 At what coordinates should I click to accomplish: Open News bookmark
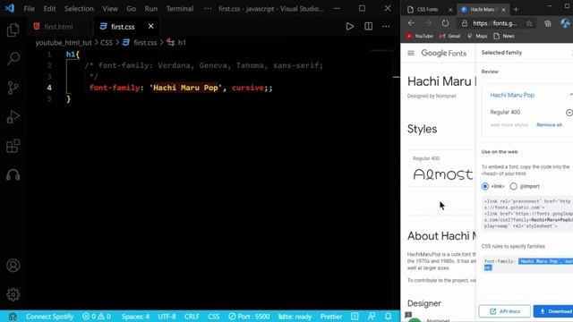pos(504,36)
